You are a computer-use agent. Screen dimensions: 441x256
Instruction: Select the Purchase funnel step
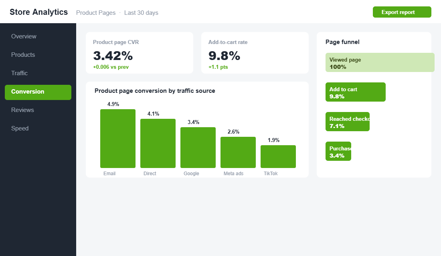338,151
